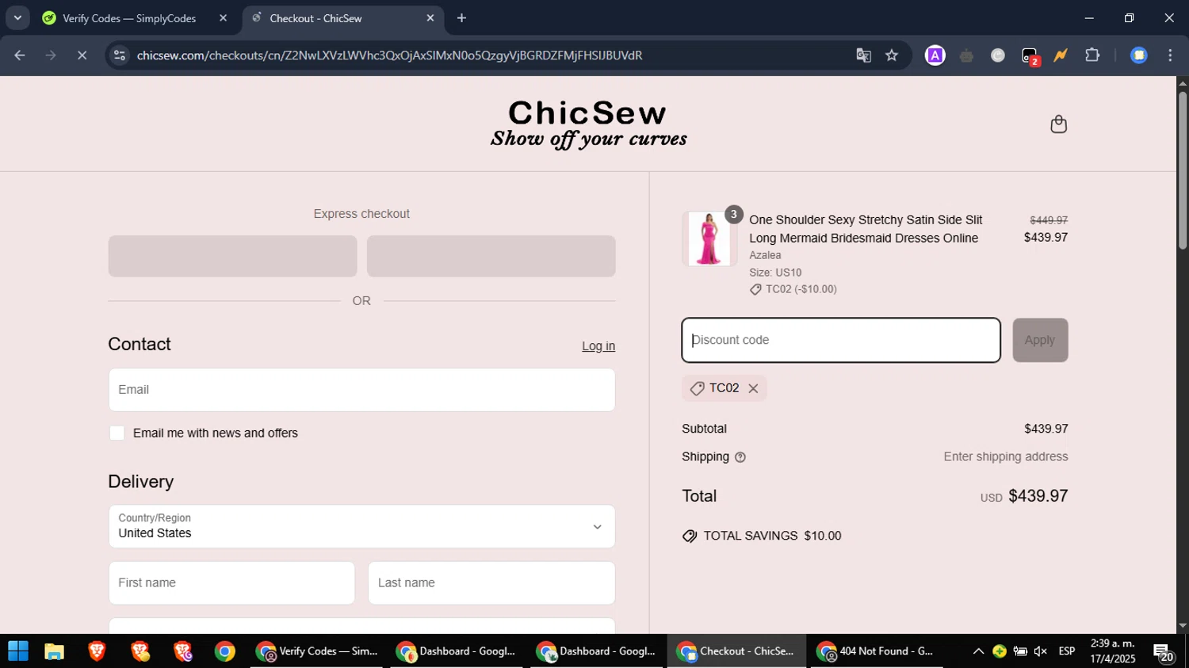Open the purple A extension icon

coord(935,55)
